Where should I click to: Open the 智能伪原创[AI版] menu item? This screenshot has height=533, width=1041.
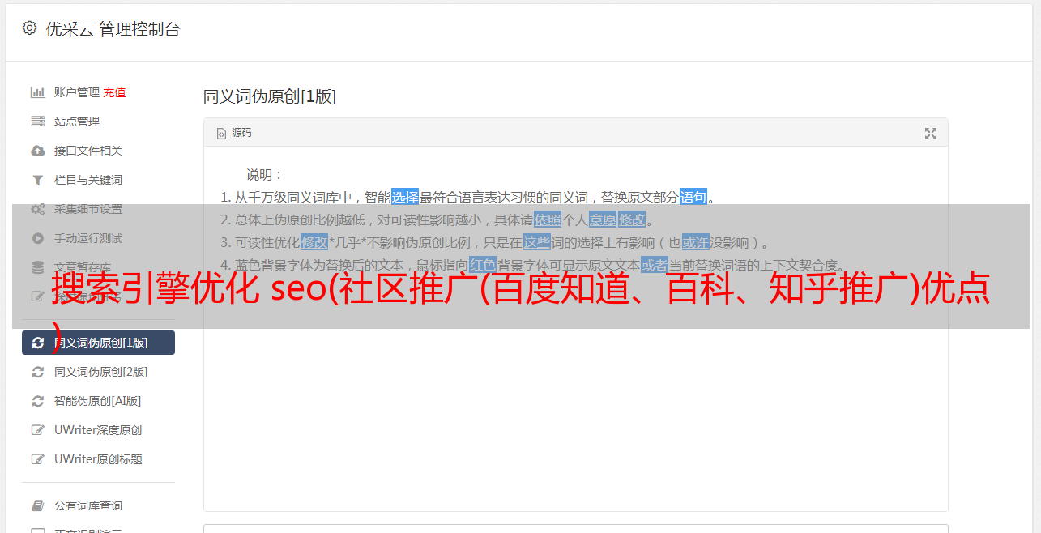point(98,401)
